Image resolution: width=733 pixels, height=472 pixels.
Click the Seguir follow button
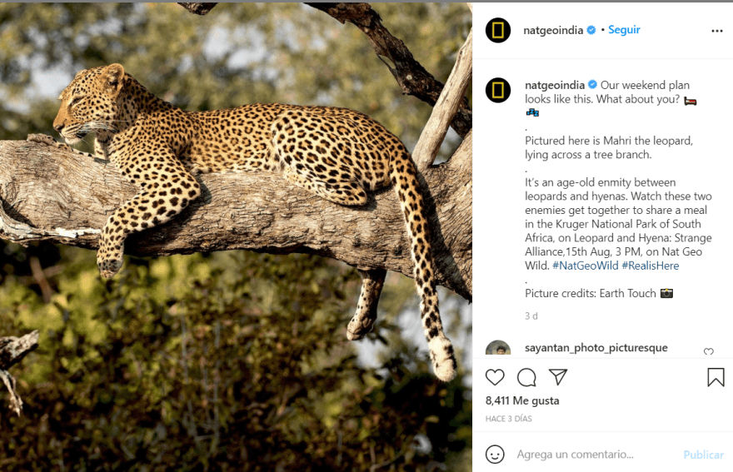point(624,30)
